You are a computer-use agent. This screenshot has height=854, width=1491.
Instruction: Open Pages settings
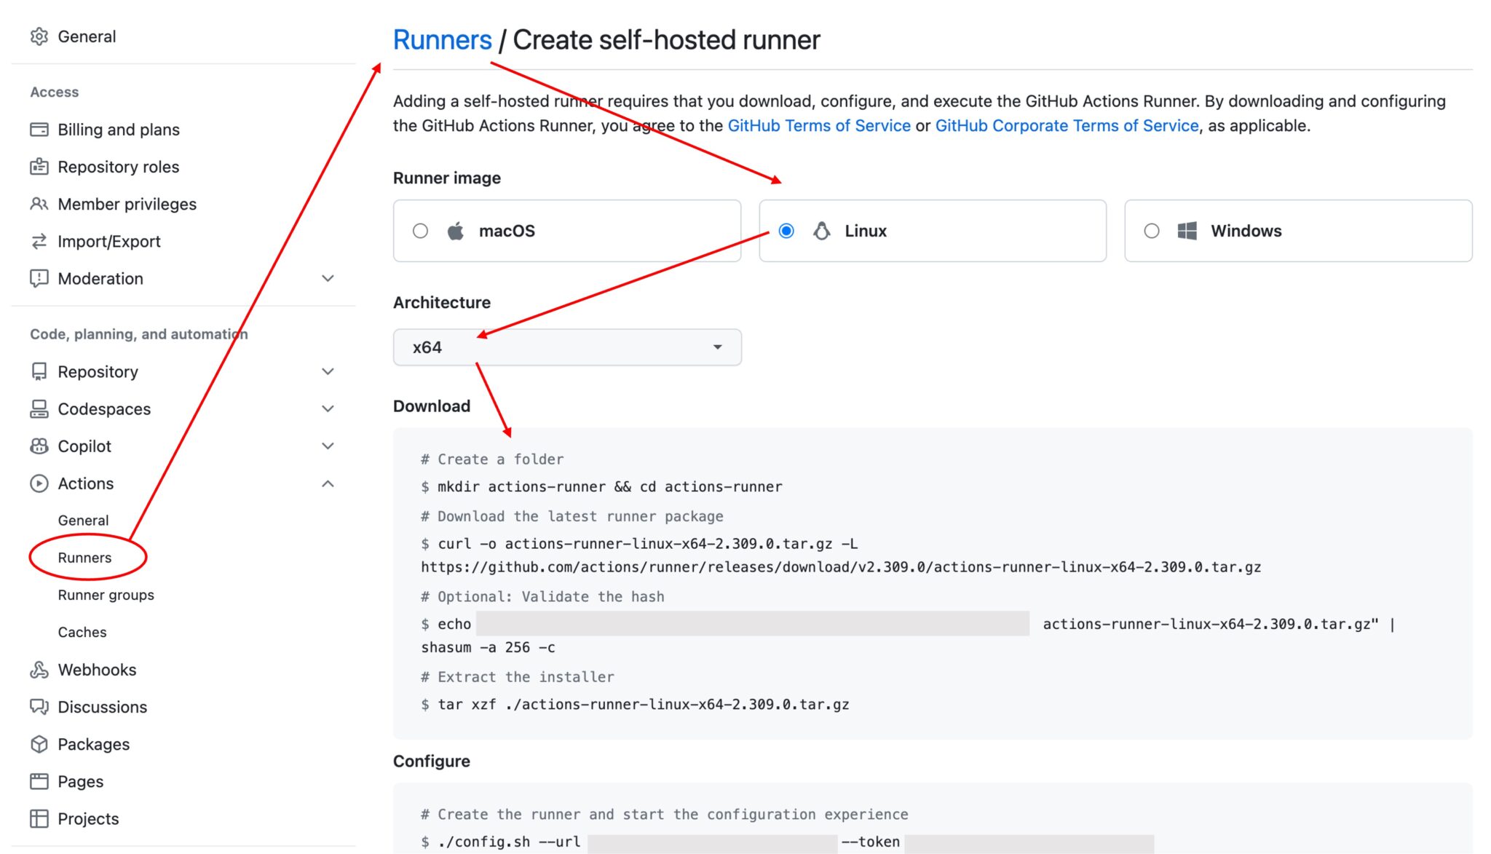tap(81, 781)
